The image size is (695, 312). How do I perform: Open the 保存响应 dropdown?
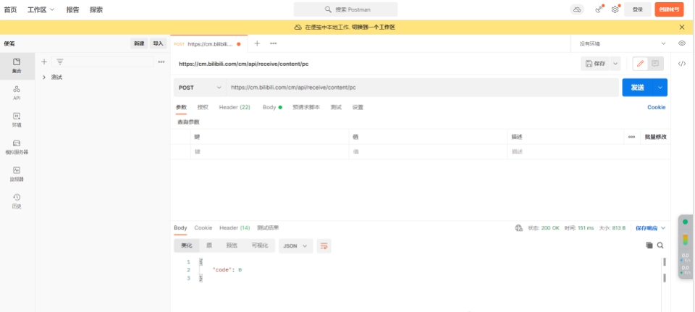(651, 228)
